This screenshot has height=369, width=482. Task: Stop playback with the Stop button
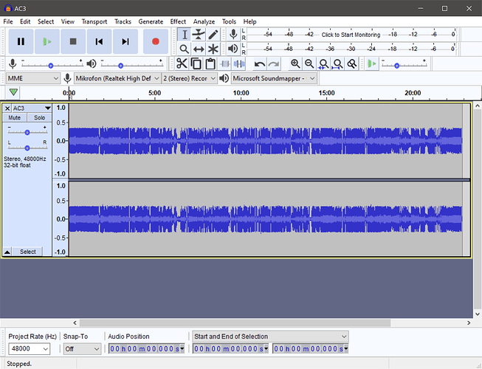click(73, 41)
